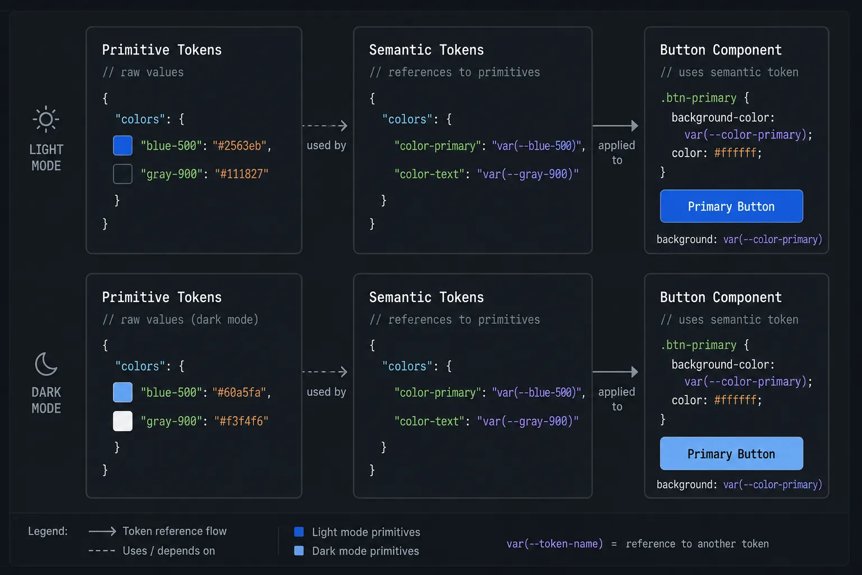Viewport: 862px width, 575px height.
Task: Select the light blue #60a5fa swatch
Action: click(x=123, y=393)
